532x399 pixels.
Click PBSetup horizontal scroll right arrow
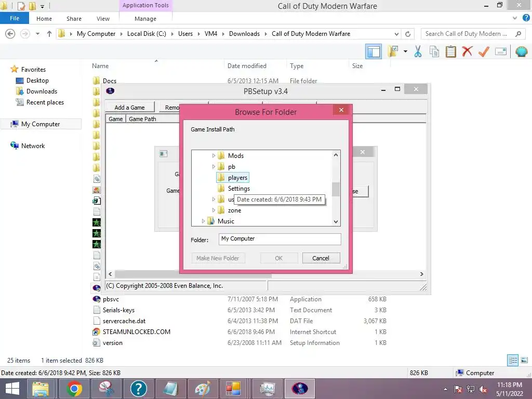(422, 274)
